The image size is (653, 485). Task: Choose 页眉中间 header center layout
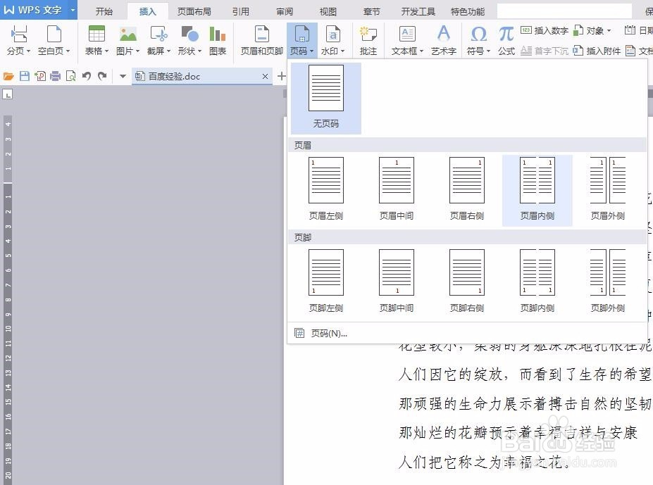[397, 190]
